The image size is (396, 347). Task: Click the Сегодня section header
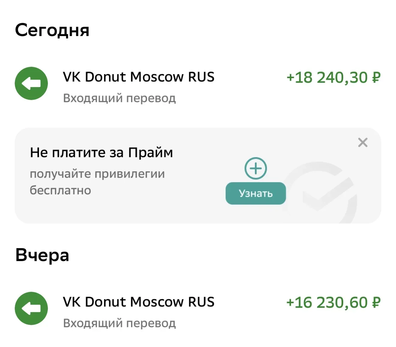coord(52,30)
